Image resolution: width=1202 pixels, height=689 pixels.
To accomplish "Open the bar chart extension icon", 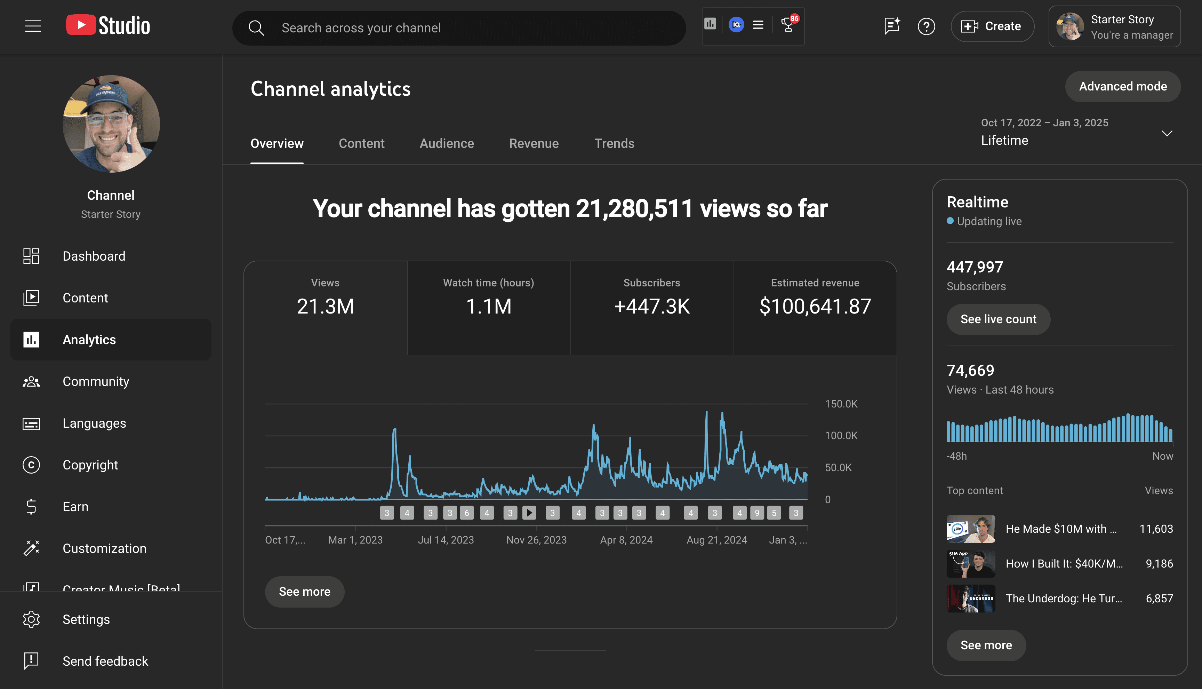I will 710,24.
